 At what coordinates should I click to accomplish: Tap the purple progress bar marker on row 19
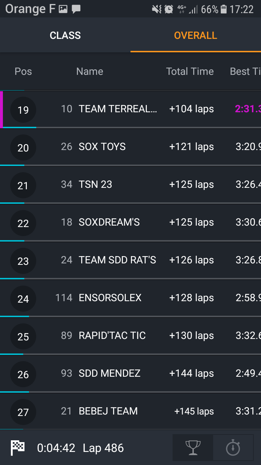(1, 110)
